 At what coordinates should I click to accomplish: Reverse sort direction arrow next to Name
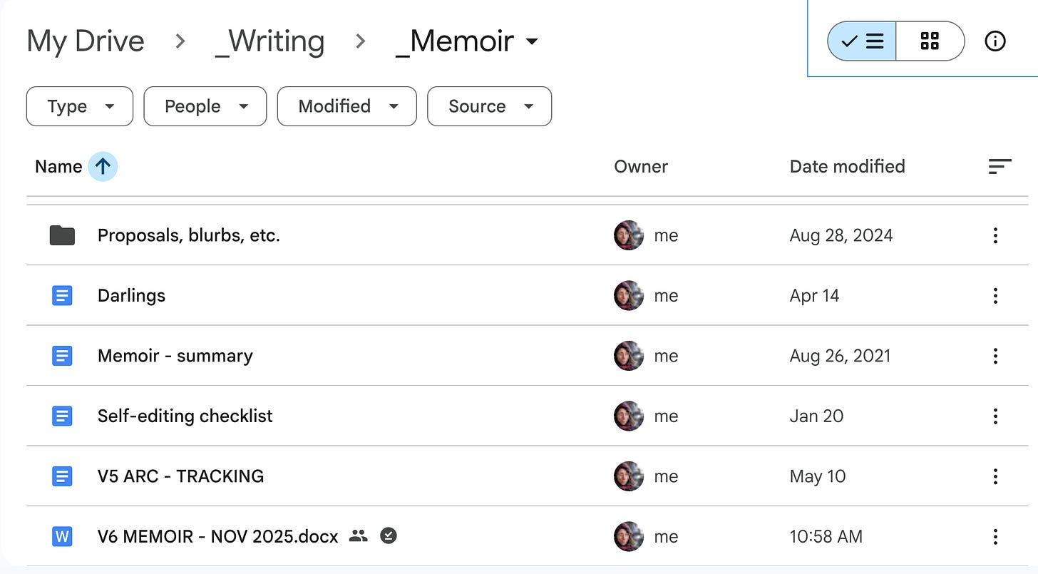click(x=103, y=167)
